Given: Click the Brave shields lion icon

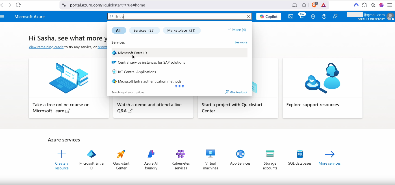Looking at the screenshot, I should pos(314,5).
